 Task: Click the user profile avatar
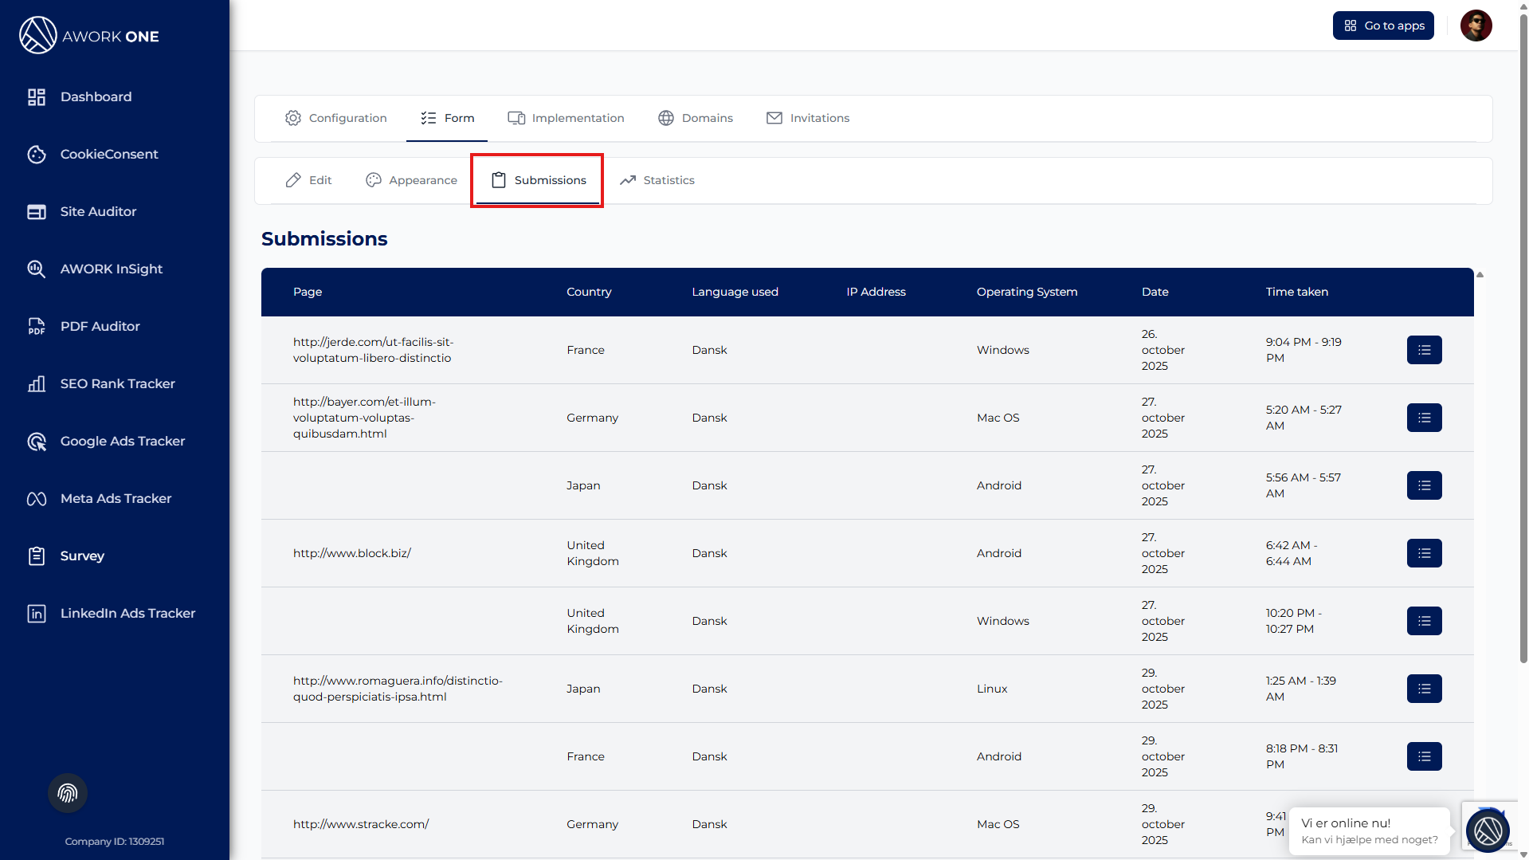[1476, 26]
